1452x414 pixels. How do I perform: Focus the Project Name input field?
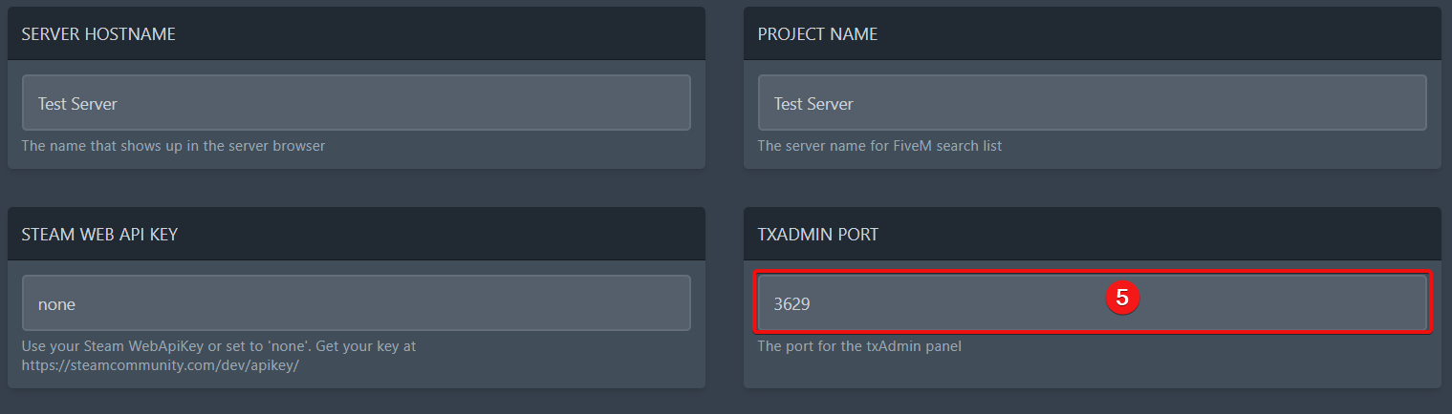1092,103
